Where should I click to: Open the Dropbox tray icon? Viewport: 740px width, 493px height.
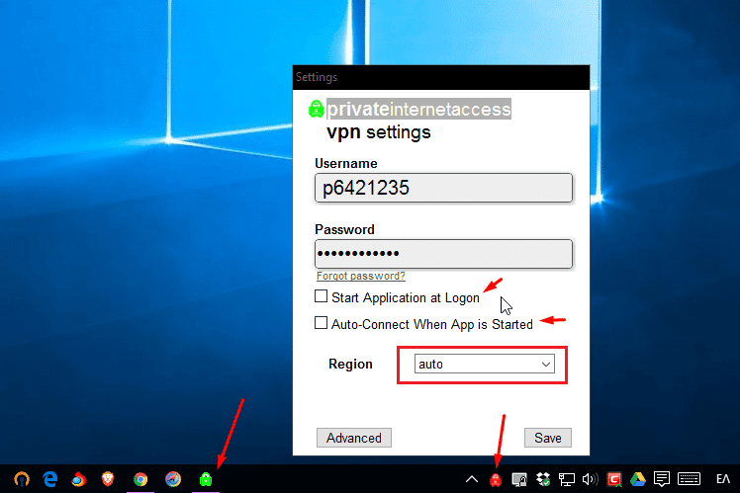click(543, 480)
